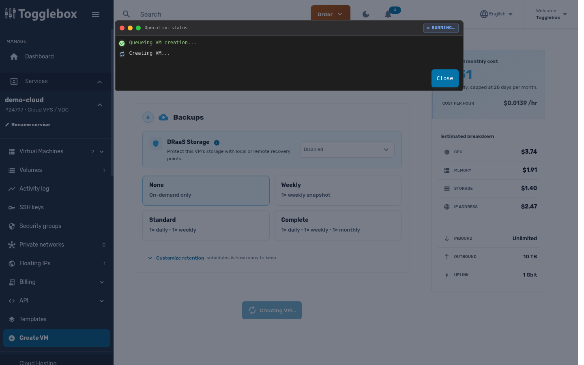This screenshot has height=365, width=584.
Task: Open the API sidebar menu
Action: pos(56,301)
